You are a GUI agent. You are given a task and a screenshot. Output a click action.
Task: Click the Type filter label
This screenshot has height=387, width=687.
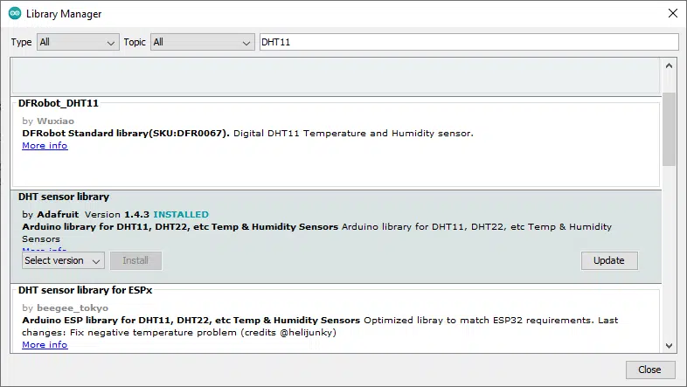[21, 42]
